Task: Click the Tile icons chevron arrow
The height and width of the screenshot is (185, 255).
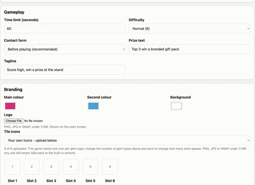Action: coord(248,140)
